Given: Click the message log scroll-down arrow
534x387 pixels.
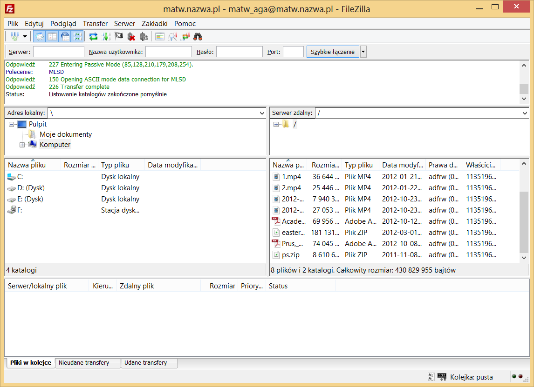Looking at the screenshot, I should (524, 99).
